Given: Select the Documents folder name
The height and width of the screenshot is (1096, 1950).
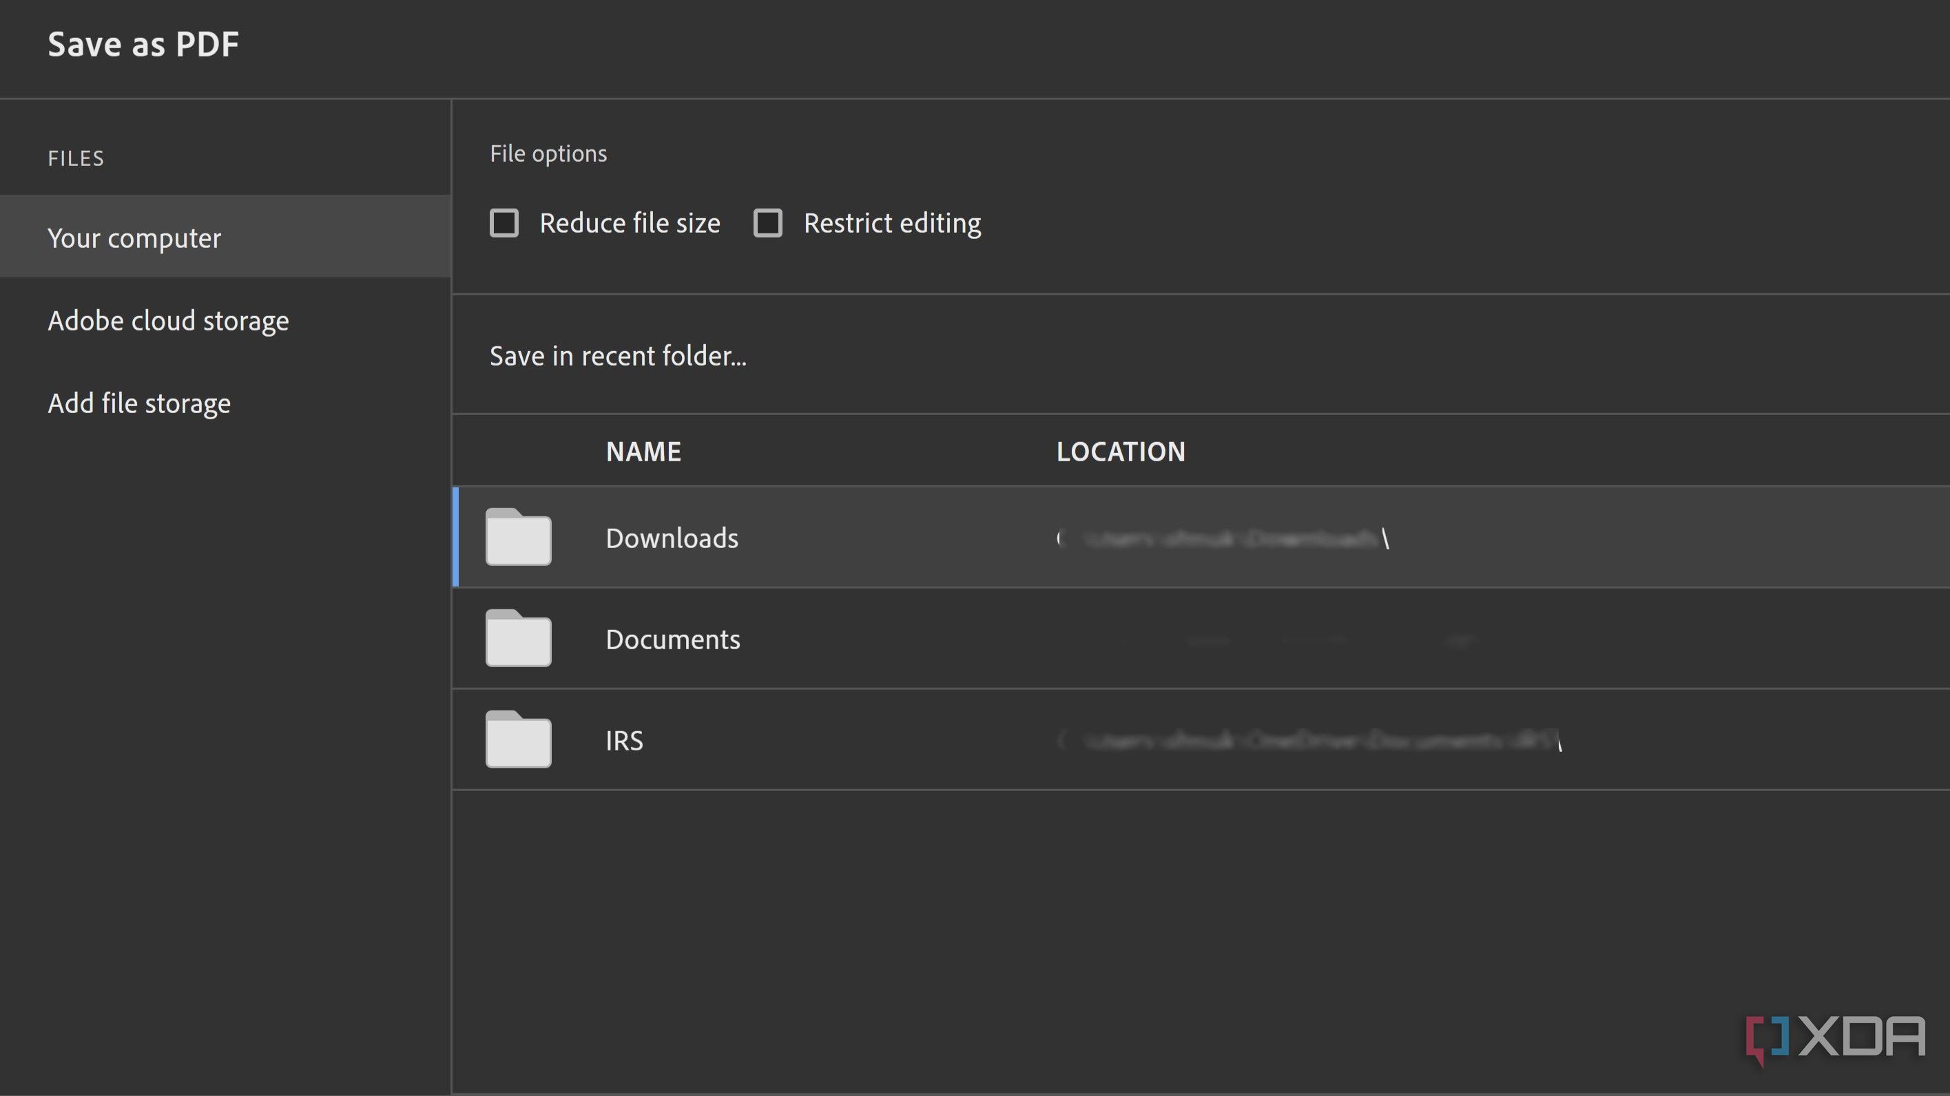Looking at the screenshot, I should click(x=673, y=639).
